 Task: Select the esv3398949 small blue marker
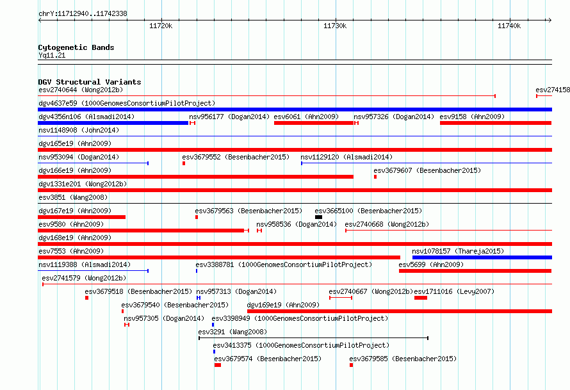click(x=213, y=325)
